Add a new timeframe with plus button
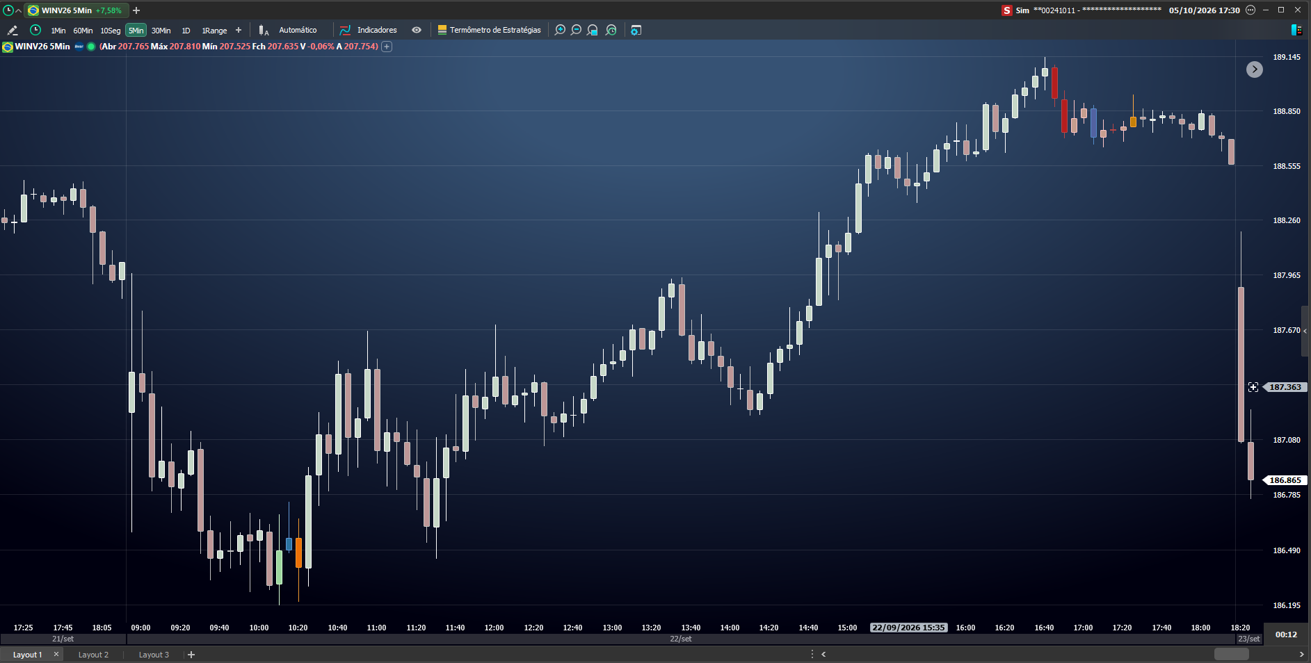This screenshot has width=1311, height=663. point(239,30)
